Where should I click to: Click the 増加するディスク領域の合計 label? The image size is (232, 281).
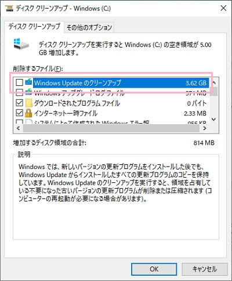coord(50,143)
